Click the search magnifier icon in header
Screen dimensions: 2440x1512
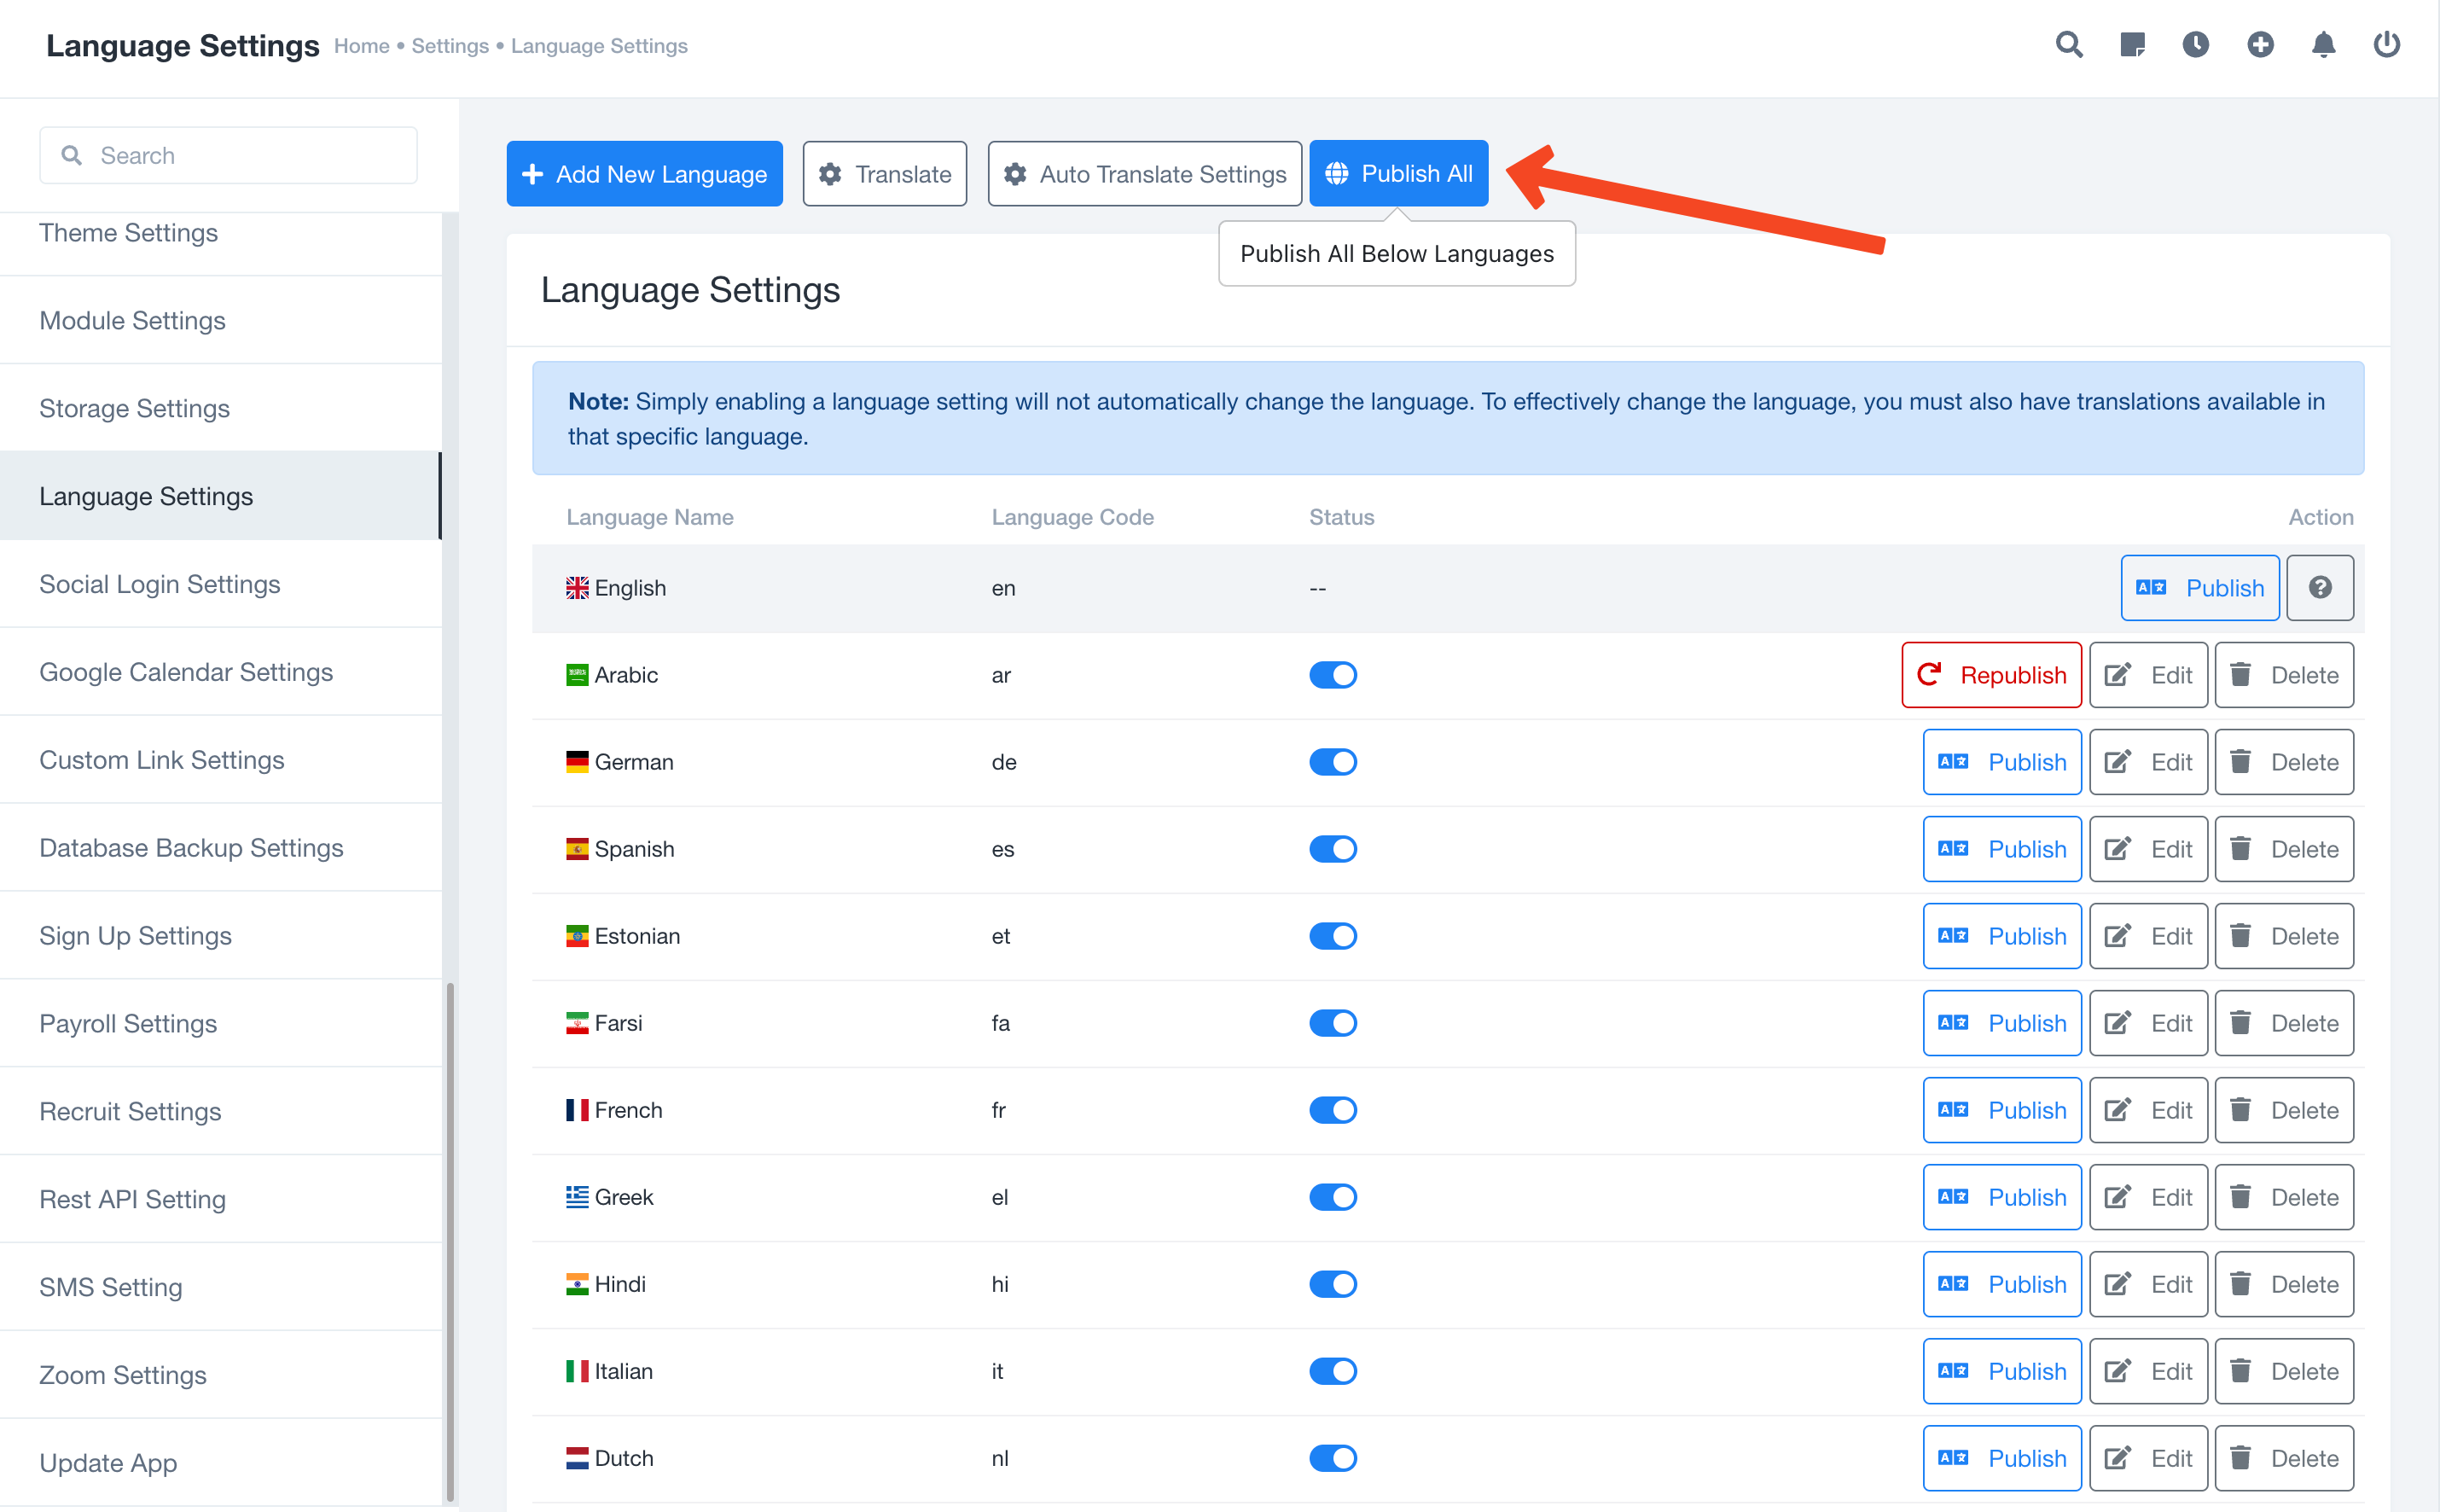click(2068, 45)
